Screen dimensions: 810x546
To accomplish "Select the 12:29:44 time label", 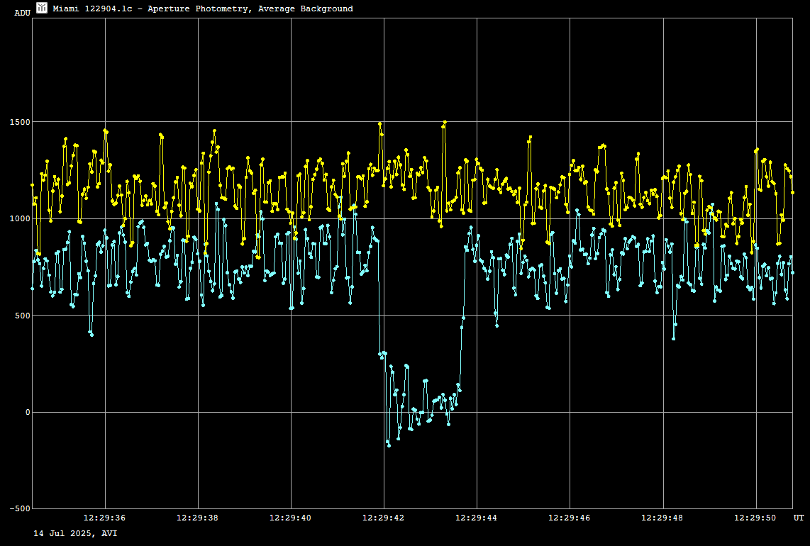I will (x=477, y=518).
